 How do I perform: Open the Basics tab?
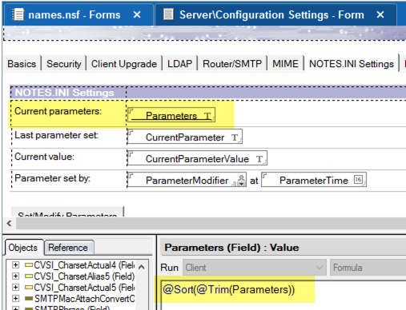(x=22, y=64)
